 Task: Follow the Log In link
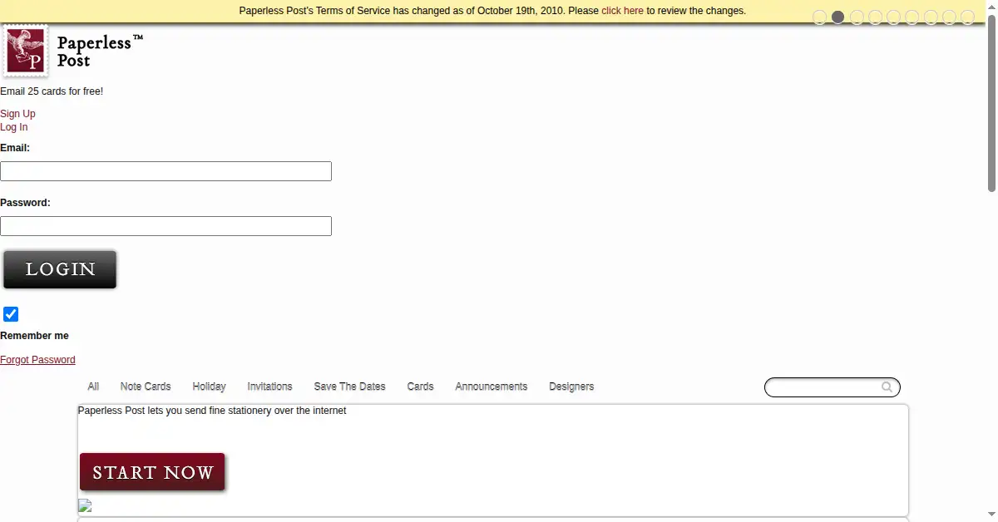click(14, 127)
